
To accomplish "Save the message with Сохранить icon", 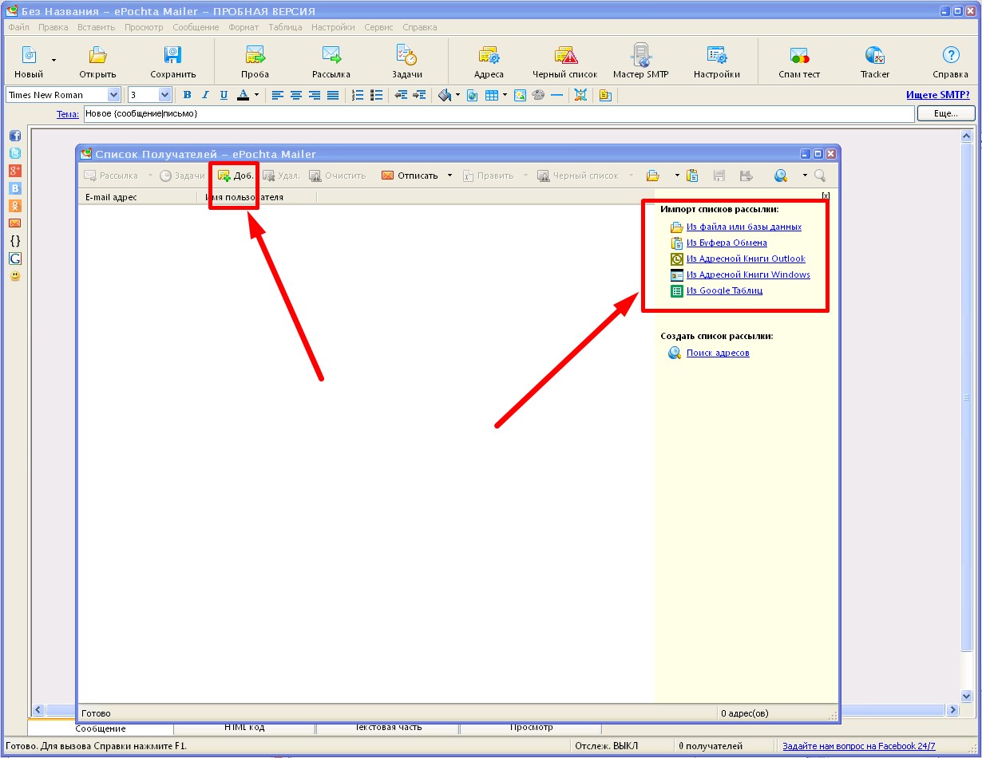I will pos(172,55).
